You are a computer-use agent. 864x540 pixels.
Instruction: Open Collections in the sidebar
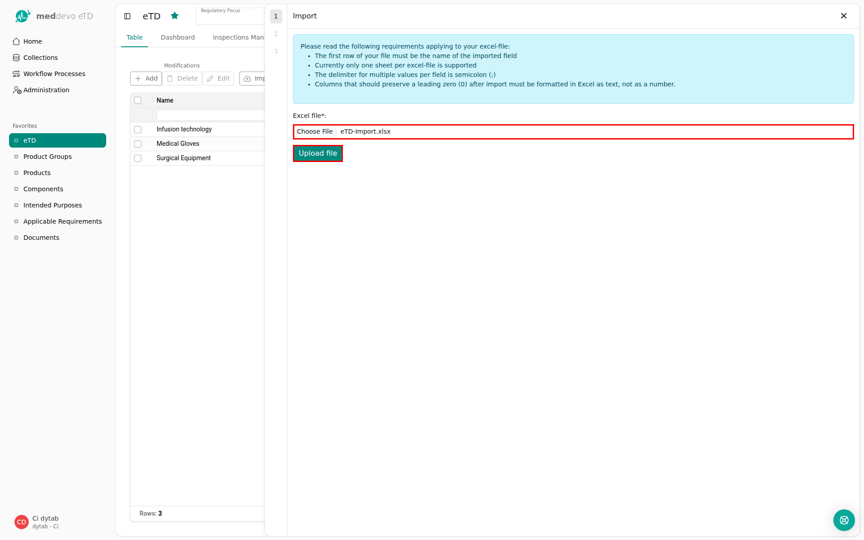point(40,58)
